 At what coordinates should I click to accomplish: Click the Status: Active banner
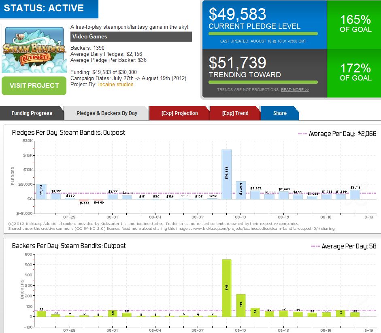[x=49, y=8]
